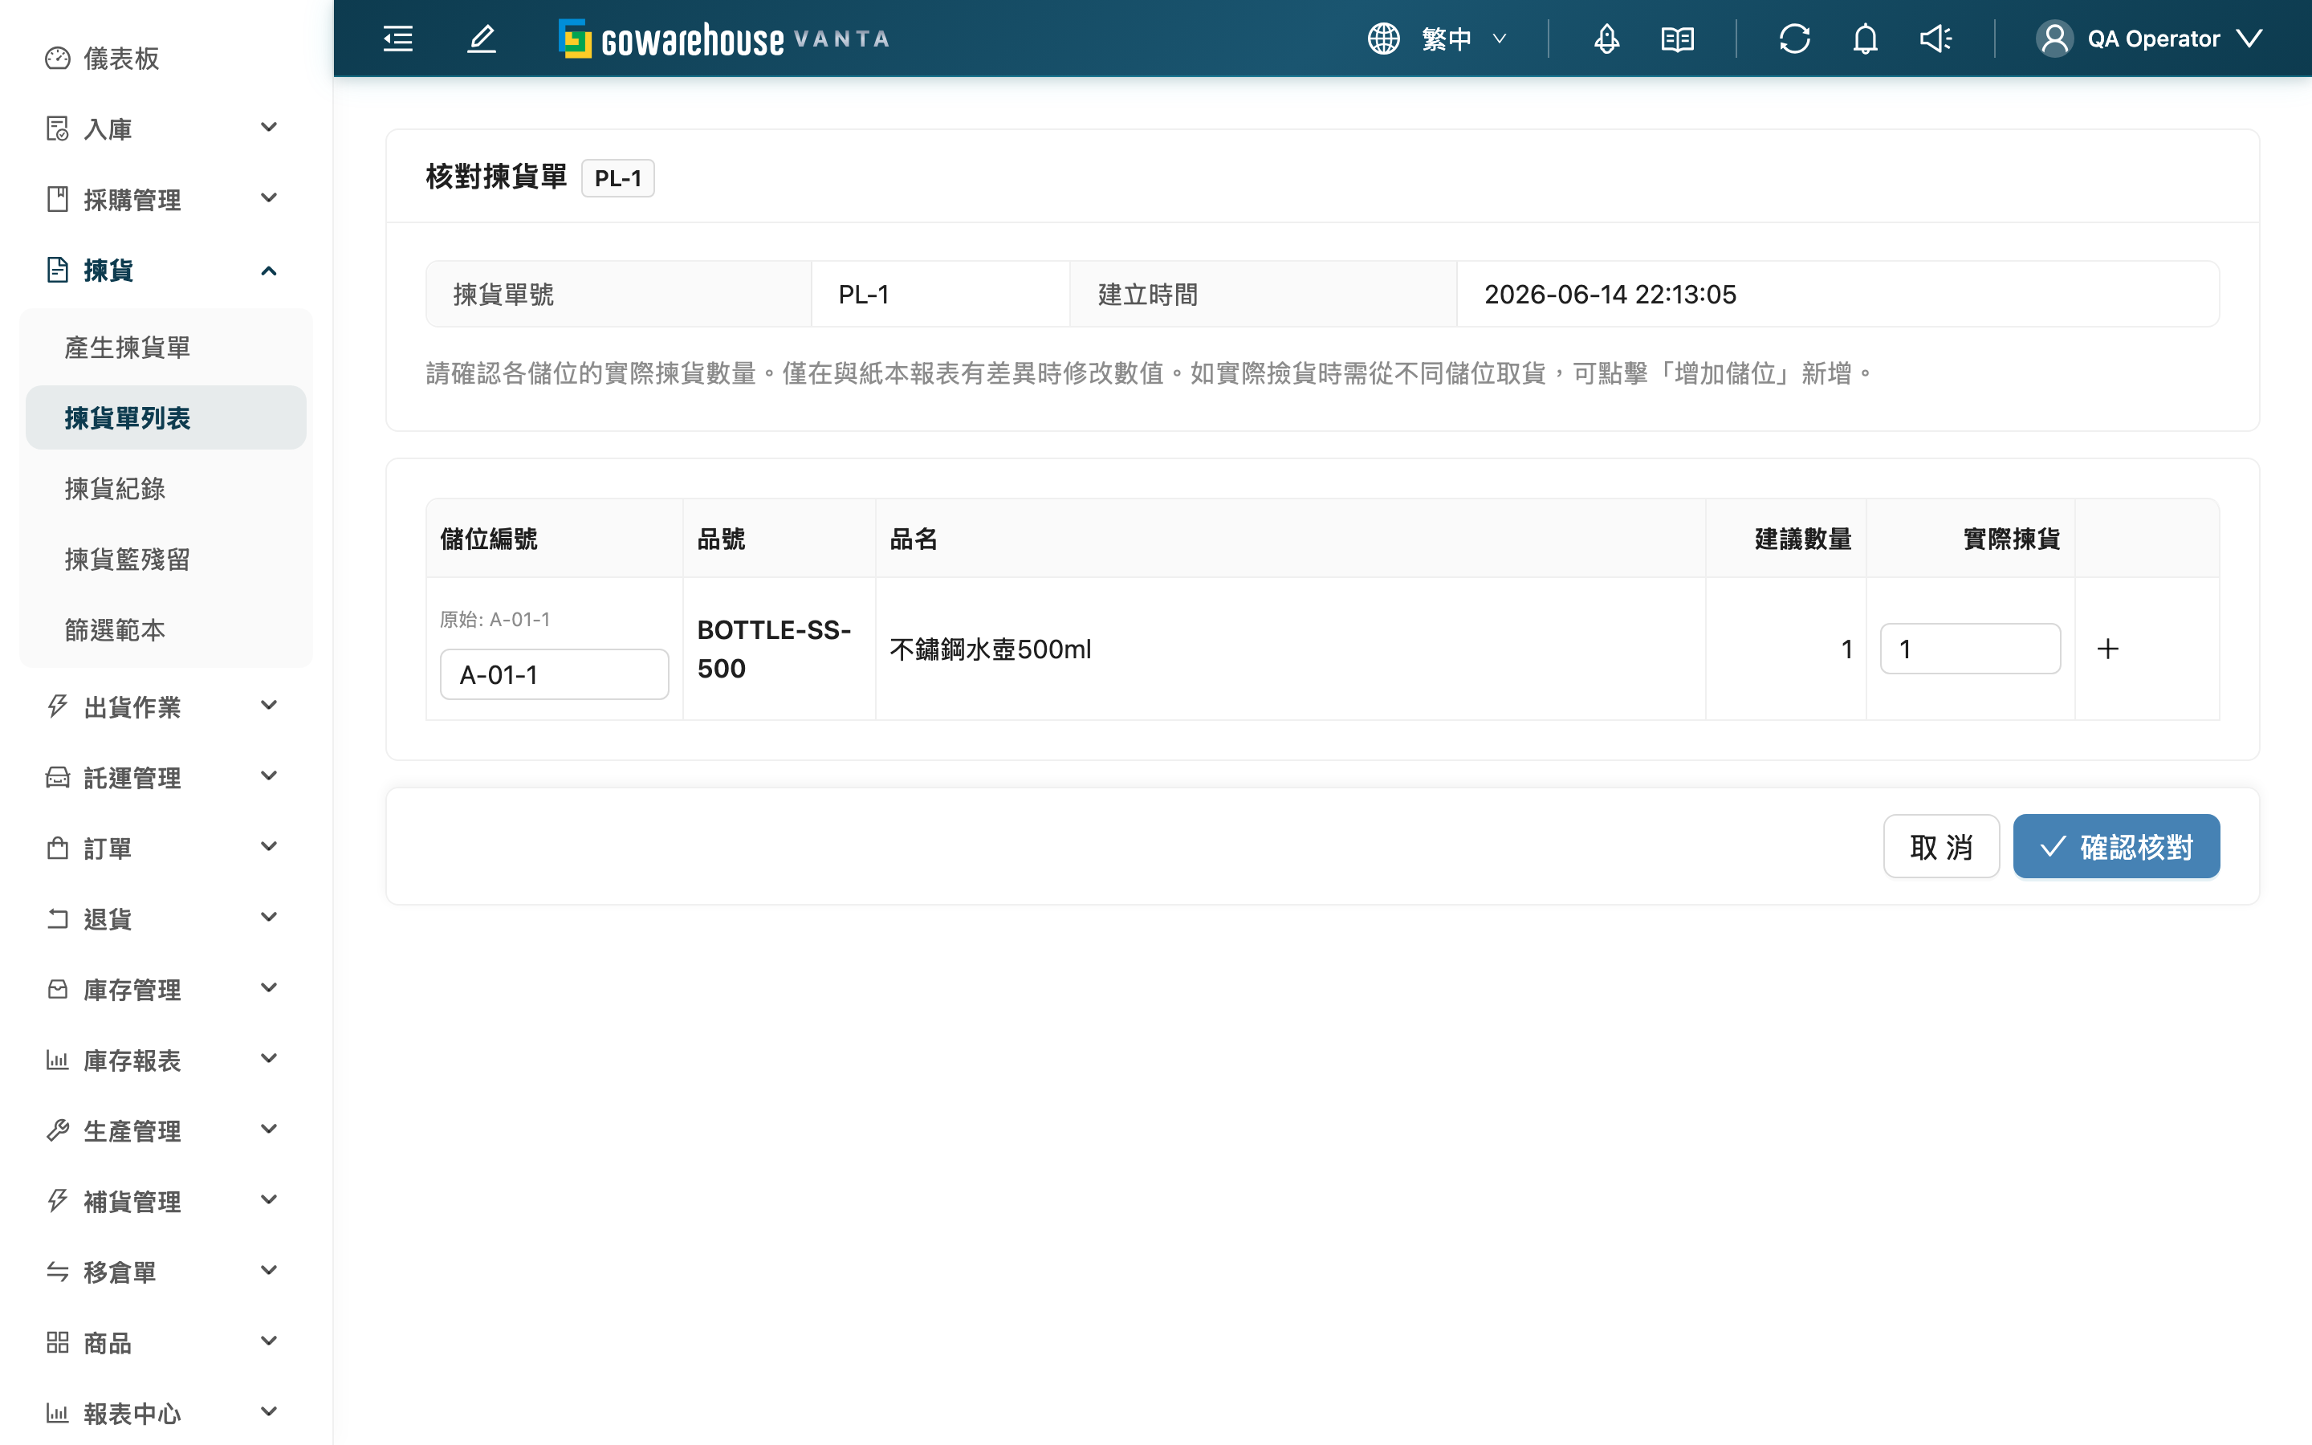Select 揀貨單列表 submenu item

tap(166, 418)
